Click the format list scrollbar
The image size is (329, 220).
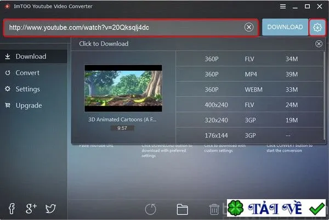325,97
